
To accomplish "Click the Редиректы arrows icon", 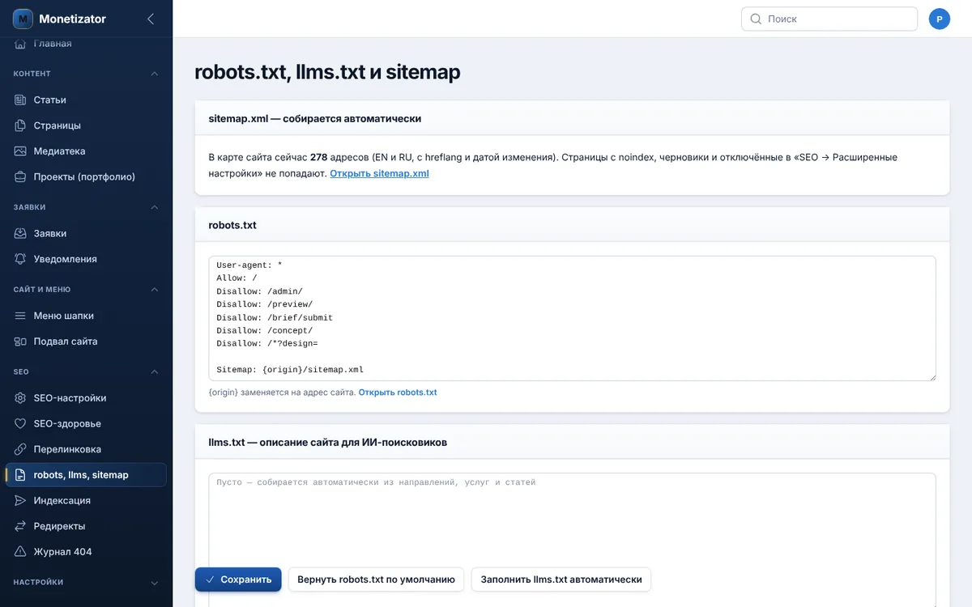I will [x=20, y=526].
